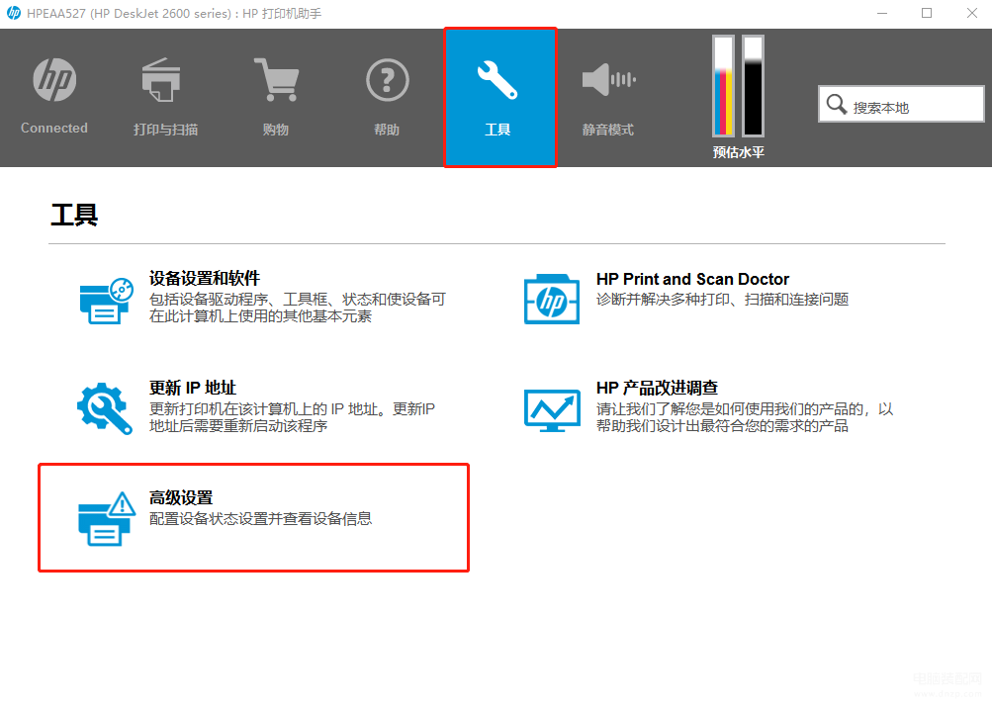The image size is (992, 707).
Task: Launch HP Print and Scan Doctor icon
Action: [x=552, y=299]
